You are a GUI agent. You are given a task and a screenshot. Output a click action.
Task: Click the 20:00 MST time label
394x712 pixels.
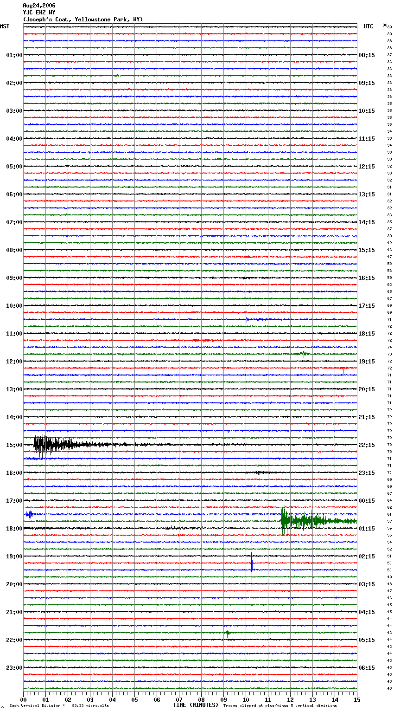pos(14,584)
